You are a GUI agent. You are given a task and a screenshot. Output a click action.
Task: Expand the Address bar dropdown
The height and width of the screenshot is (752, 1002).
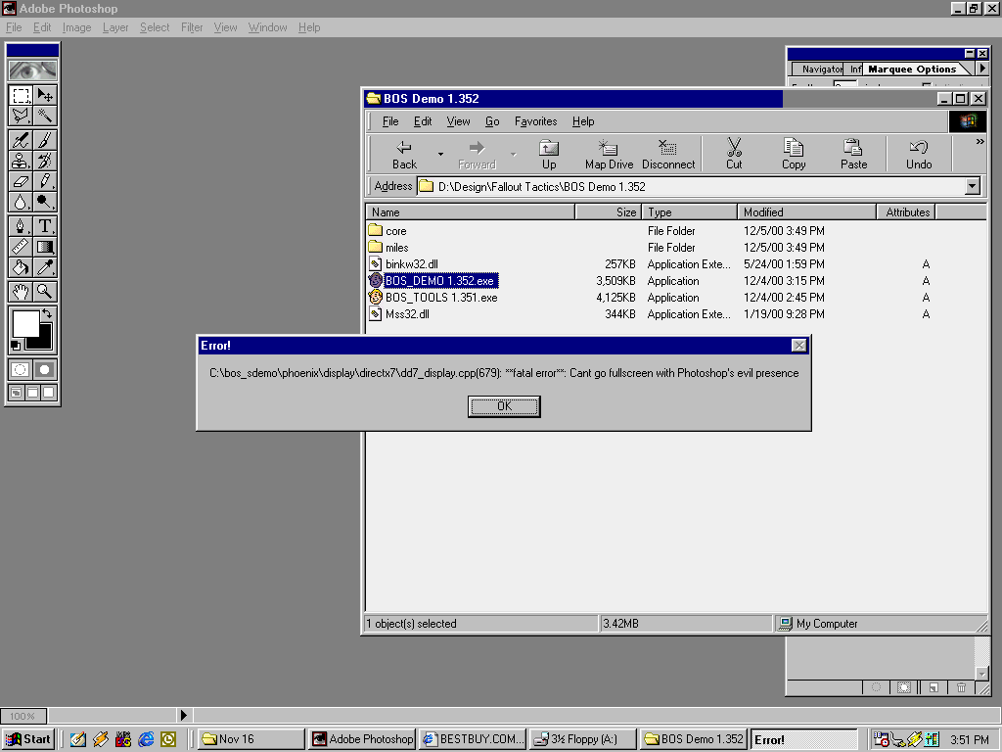pos(972,187)
